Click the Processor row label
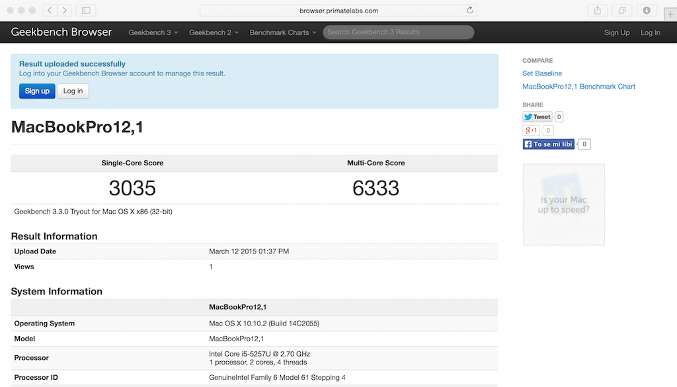Viewport: 677px width, 387px height. click(x=31, y=358)
